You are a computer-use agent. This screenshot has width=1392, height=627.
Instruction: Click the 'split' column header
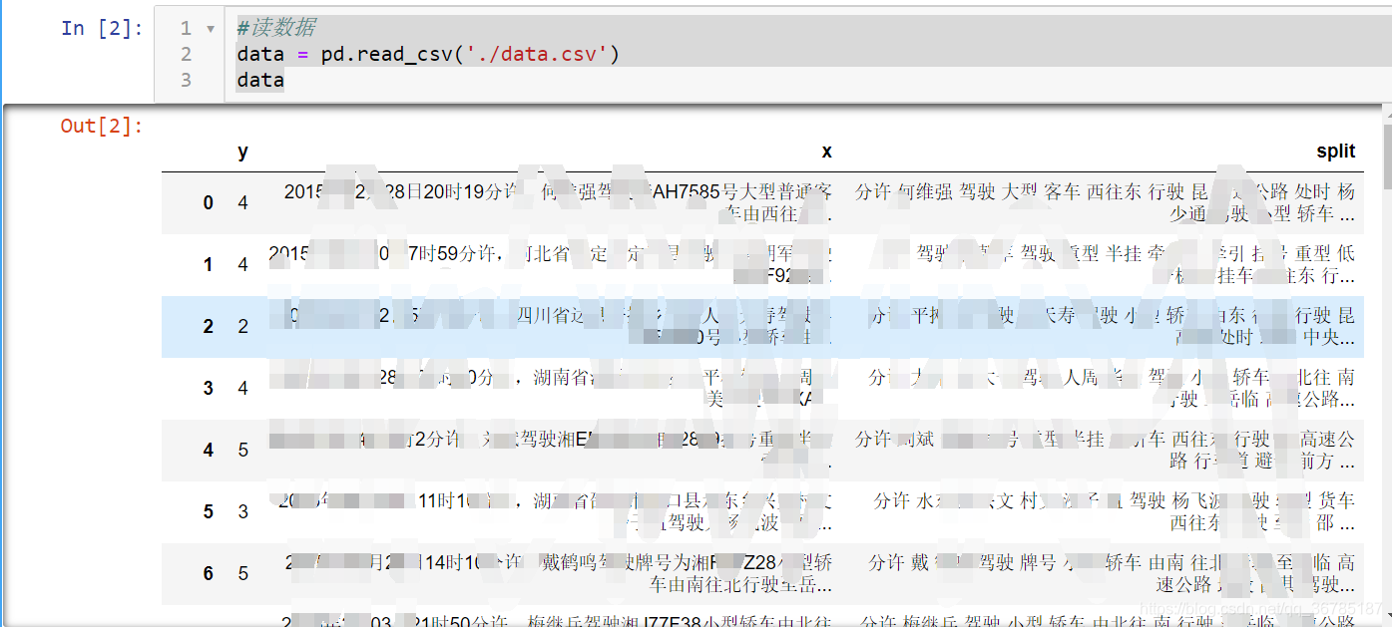click(1335, 151)
